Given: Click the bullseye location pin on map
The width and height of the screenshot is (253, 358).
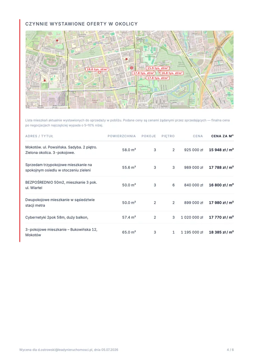Looking at the screenshot, I should 131,68.
